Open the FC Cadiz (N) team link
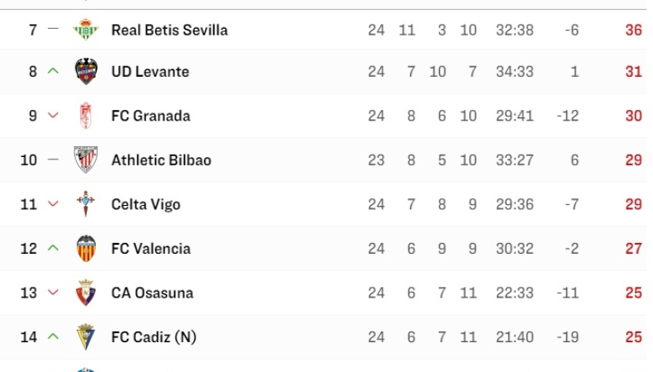The height and width of the screenshot is (372, 653). click(x=154, y=336)
